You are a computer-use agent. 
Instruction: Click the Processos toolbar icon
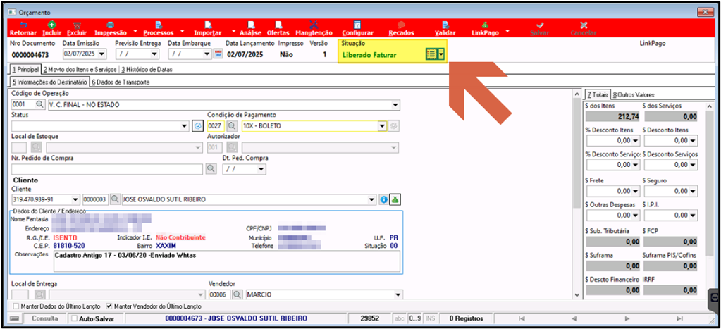pyautogui.click(x=158, y=25)
